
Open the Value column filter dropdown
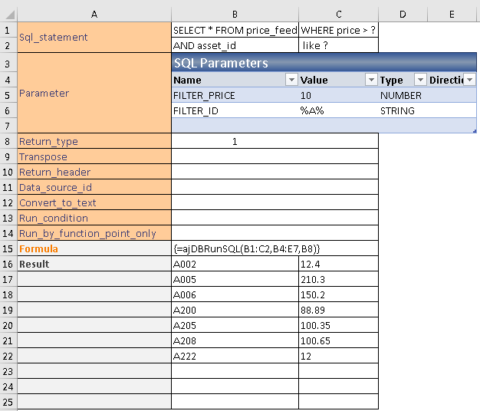tap(371, 80)
